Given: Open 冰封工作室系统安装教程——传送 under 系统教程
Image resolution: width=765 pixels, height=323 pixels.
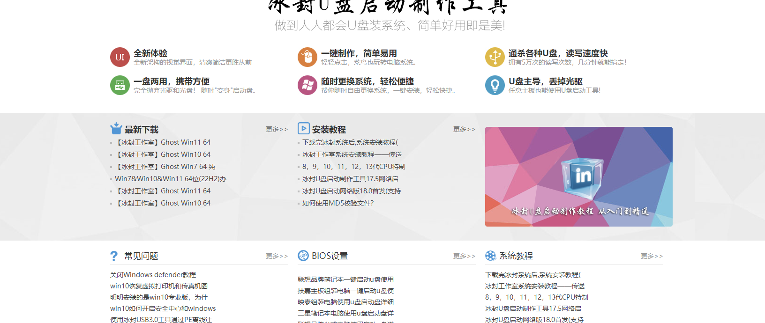Looking at the screenshot, I should (535, 286).
